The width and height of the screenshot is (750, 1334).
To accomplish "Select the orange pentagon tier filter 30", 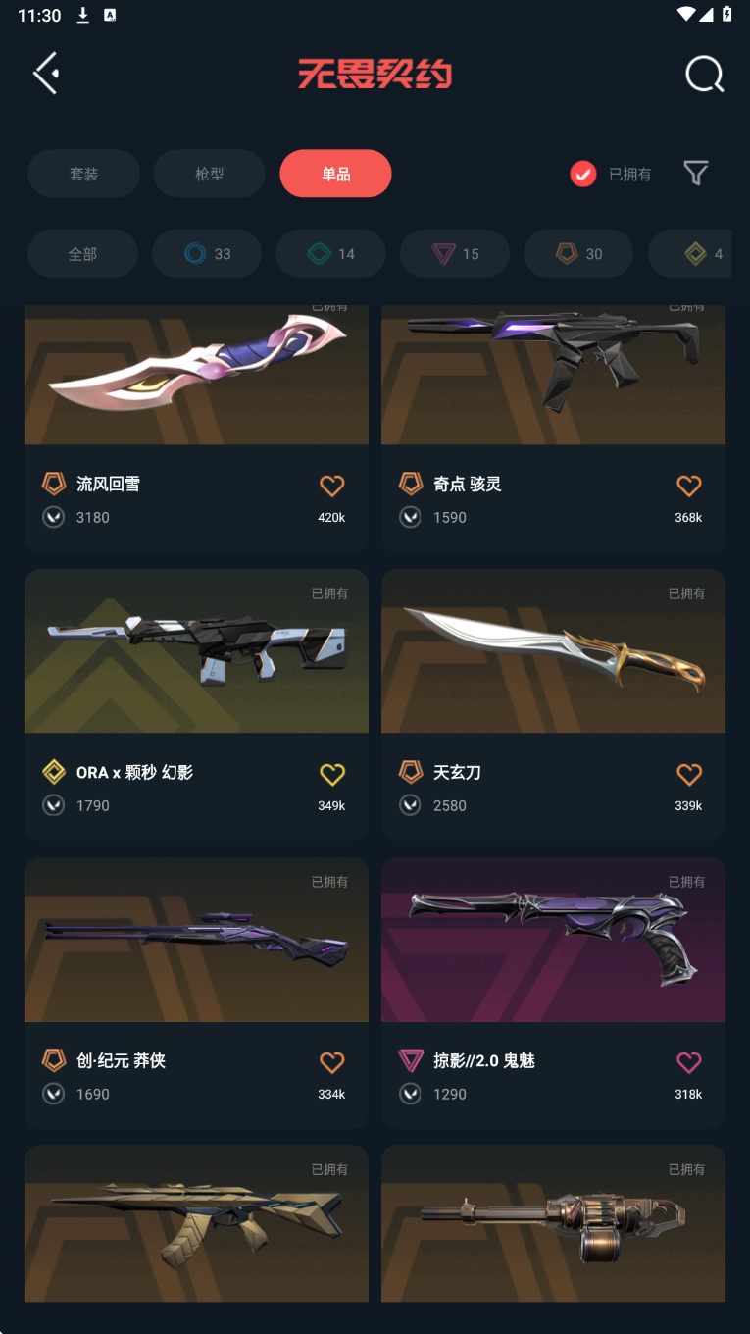I will point(578,254).
